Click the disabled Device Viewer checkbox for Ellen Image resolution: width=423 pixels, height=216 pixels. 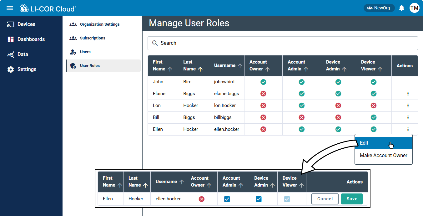click(x=287, y=199)
